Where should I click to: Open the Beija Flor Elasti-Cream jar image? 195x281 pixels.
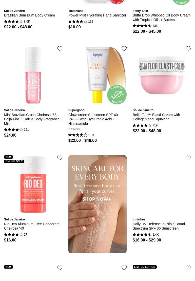click(162, 75)
